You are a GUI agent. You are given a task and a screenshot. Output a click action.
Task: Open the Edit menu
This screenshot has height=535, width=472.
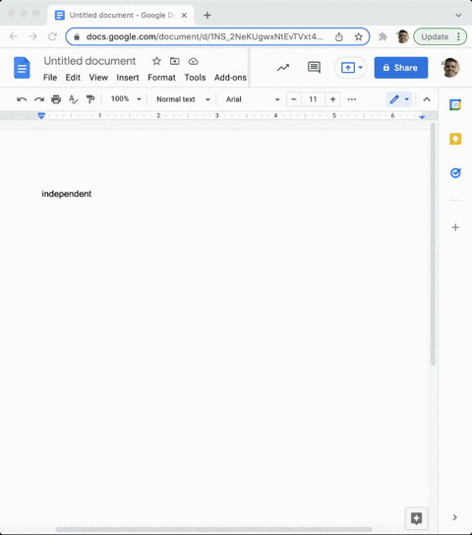[73, 78]
